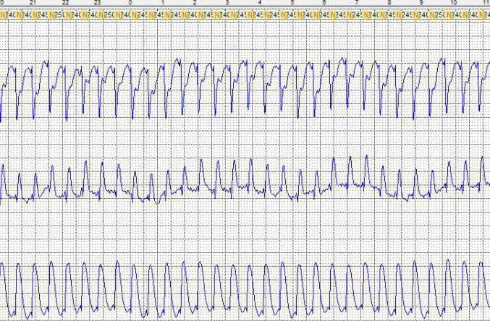Viewport: 490px width, 321px height.
Task: Select ruler position 6
Action: [324, 3]
